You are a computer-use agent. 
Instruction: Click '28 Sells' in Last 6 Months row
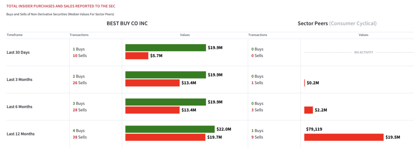click(80, 110)
